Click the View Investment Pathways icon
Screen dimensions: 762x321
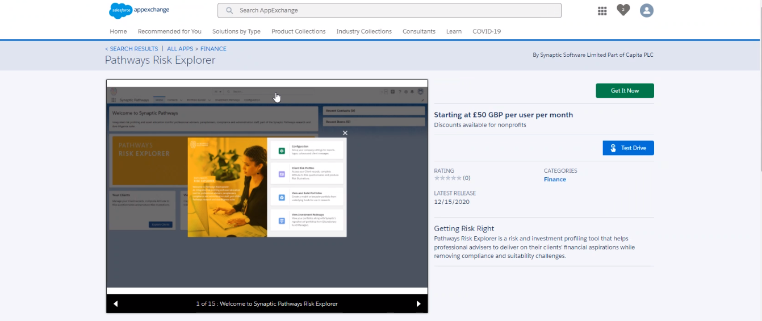click(282, 220)
